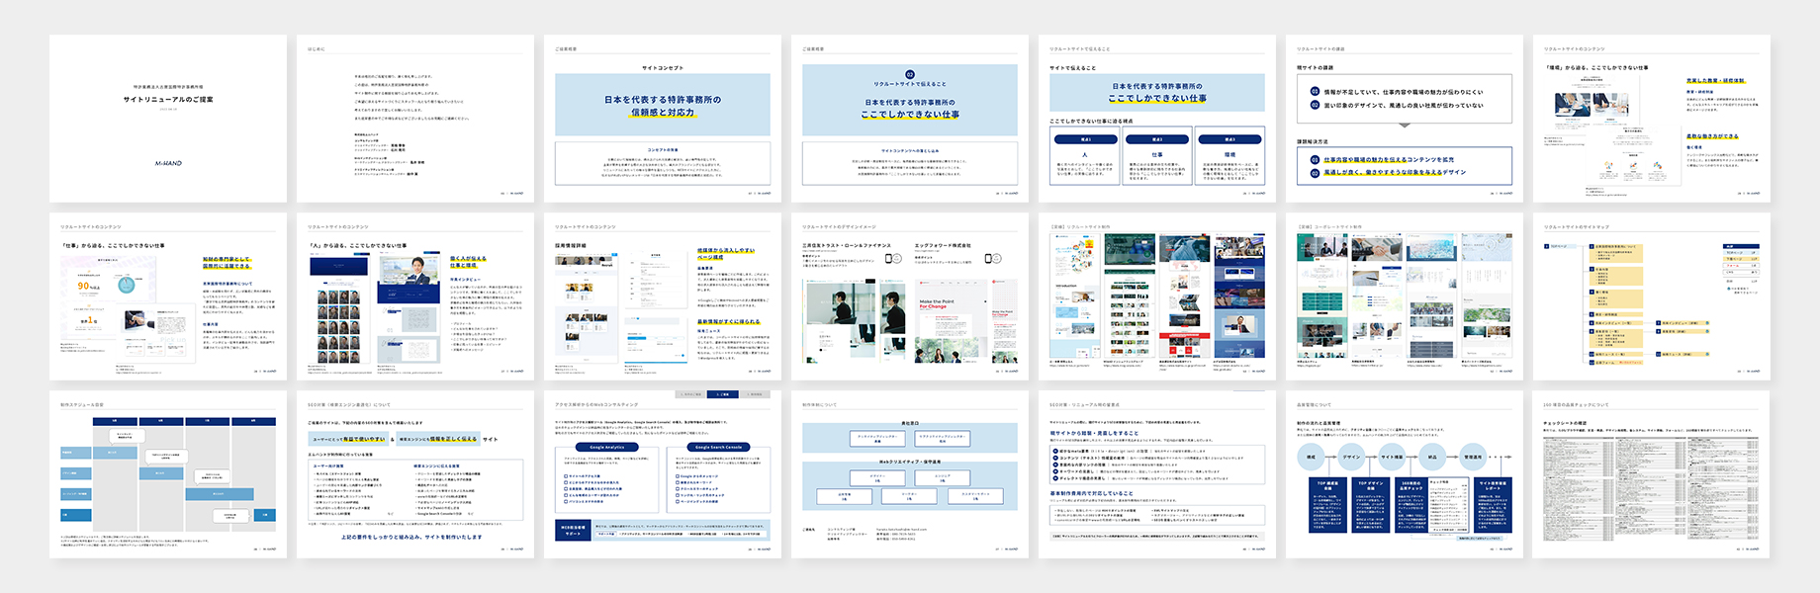Screen dimensions: 1820x593
Task: Open the title slide with M-HAND logo
Action: pos(168,119)
